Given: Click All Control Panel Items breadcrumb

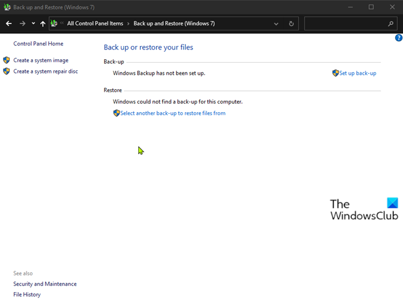Looking at the screenshot, I should tap(95, 24).
